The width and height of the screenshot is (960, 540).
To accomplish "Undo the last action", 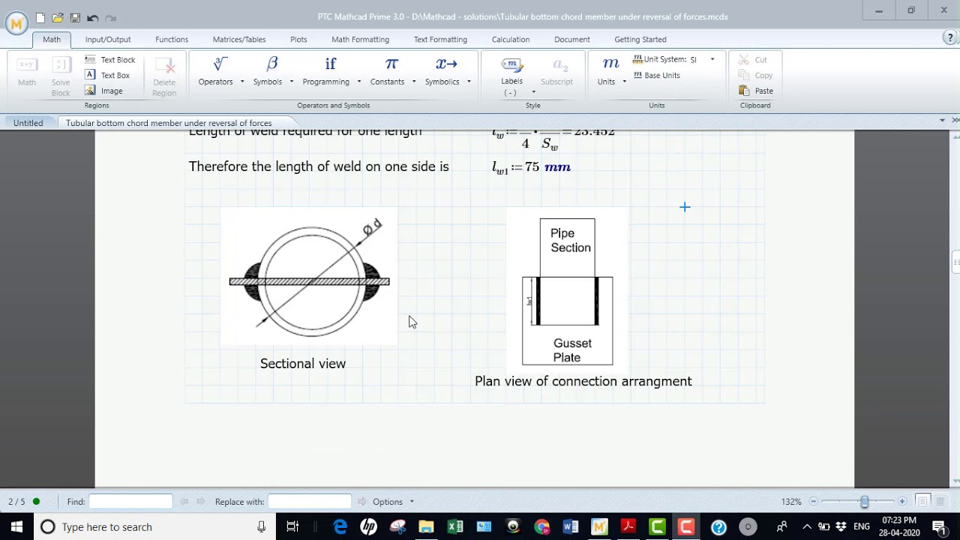I will 93,17.
